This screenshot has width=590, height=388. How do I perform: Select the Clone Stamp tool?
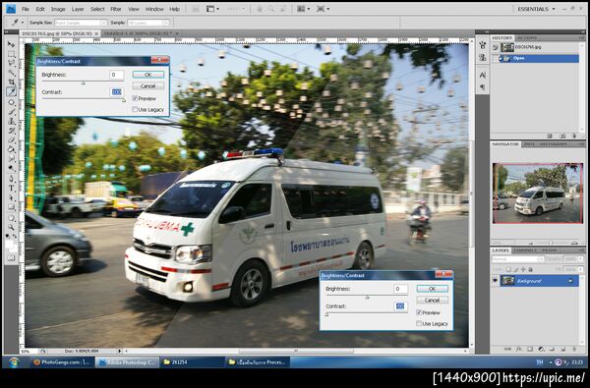pyautogui.click(x=11, y=122)
